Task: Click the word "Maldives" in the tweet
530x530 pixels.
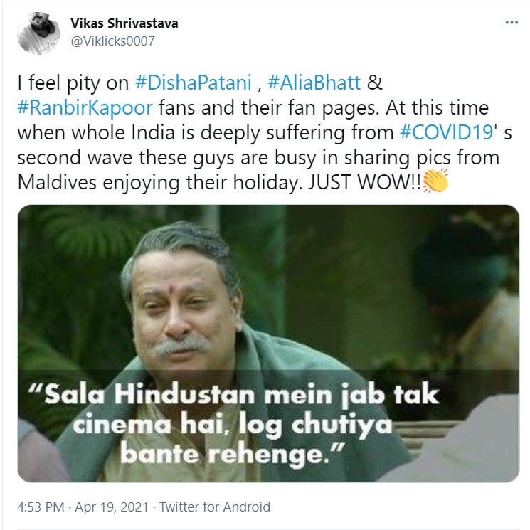Action: [57, 183]
